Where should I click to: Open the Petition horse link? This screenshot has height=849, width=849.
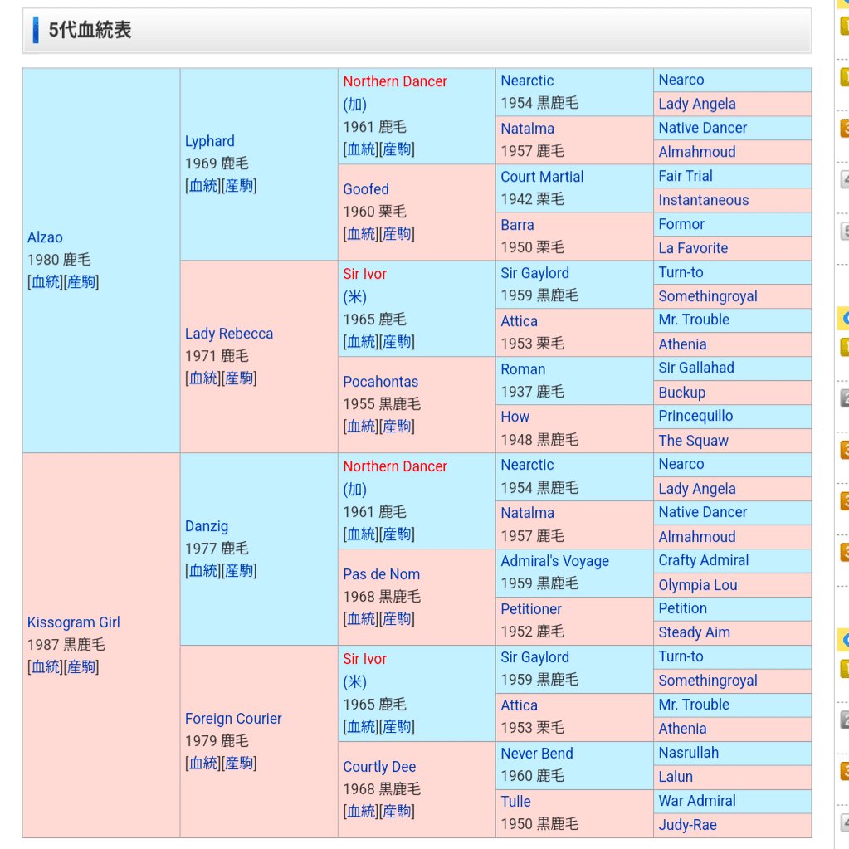(682, 608)
